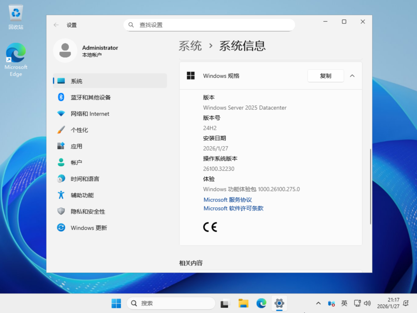This screenshot has width=417, height=313.
Task: Open the 隐私和安全性 settings entry
Action: pos(110,212)
